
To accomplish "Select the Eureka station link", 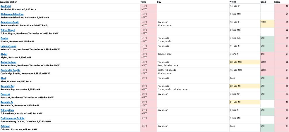I will [4, 38].
